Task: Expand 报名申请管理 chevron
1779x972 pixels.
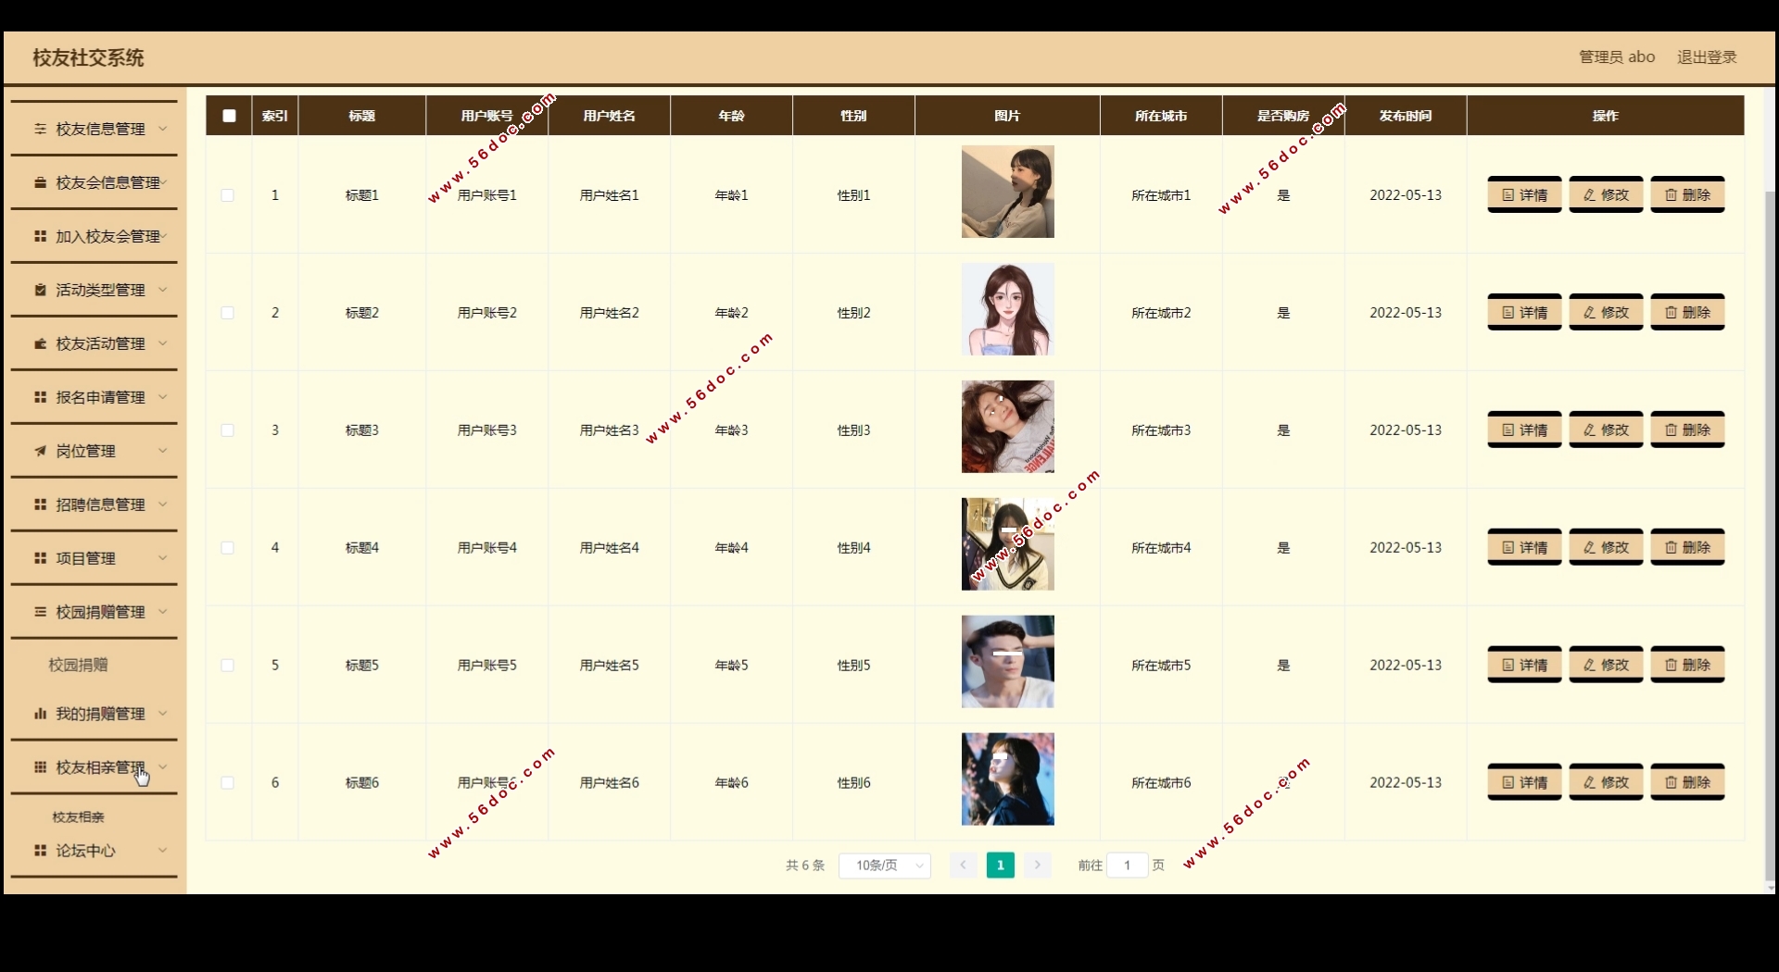Action: (163, 397)
